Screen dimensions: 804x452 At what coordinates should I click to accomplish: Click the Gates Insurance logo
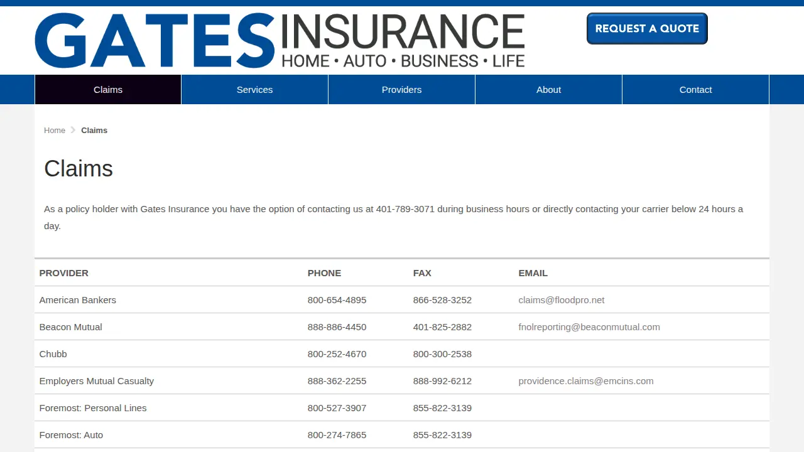coord(280,41)
